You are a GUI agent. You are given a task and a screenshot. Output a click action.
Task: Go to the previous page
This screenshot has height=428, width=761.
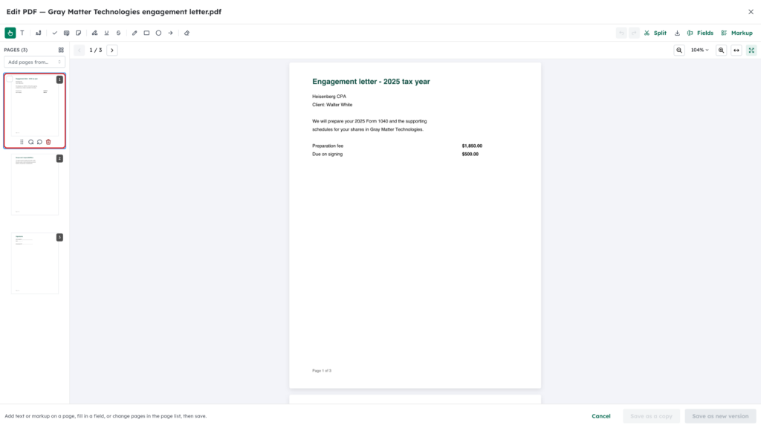coord(79,50)
